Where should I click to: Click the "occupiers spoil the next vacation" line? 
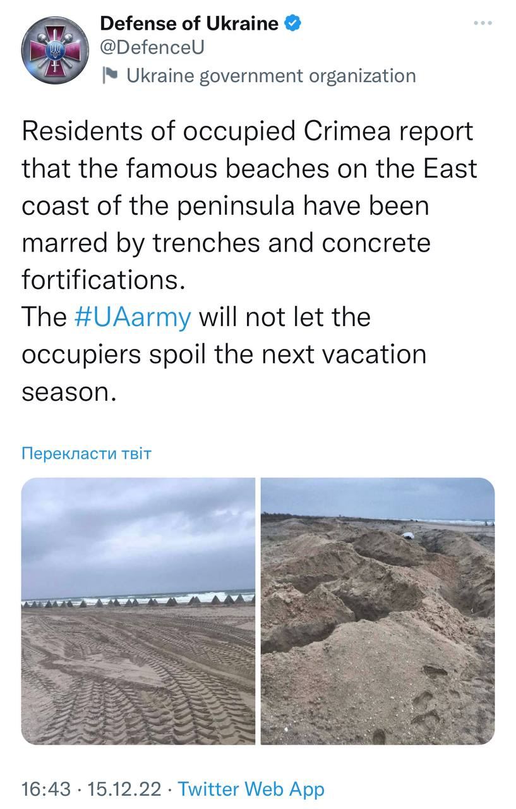[x=224, y=353]
